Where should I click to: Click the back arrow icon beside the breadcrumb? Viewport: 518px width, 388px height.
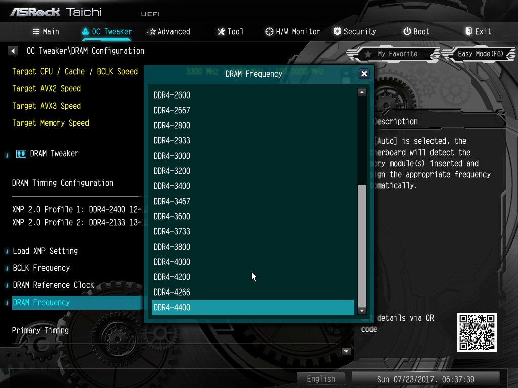(13, 51)
